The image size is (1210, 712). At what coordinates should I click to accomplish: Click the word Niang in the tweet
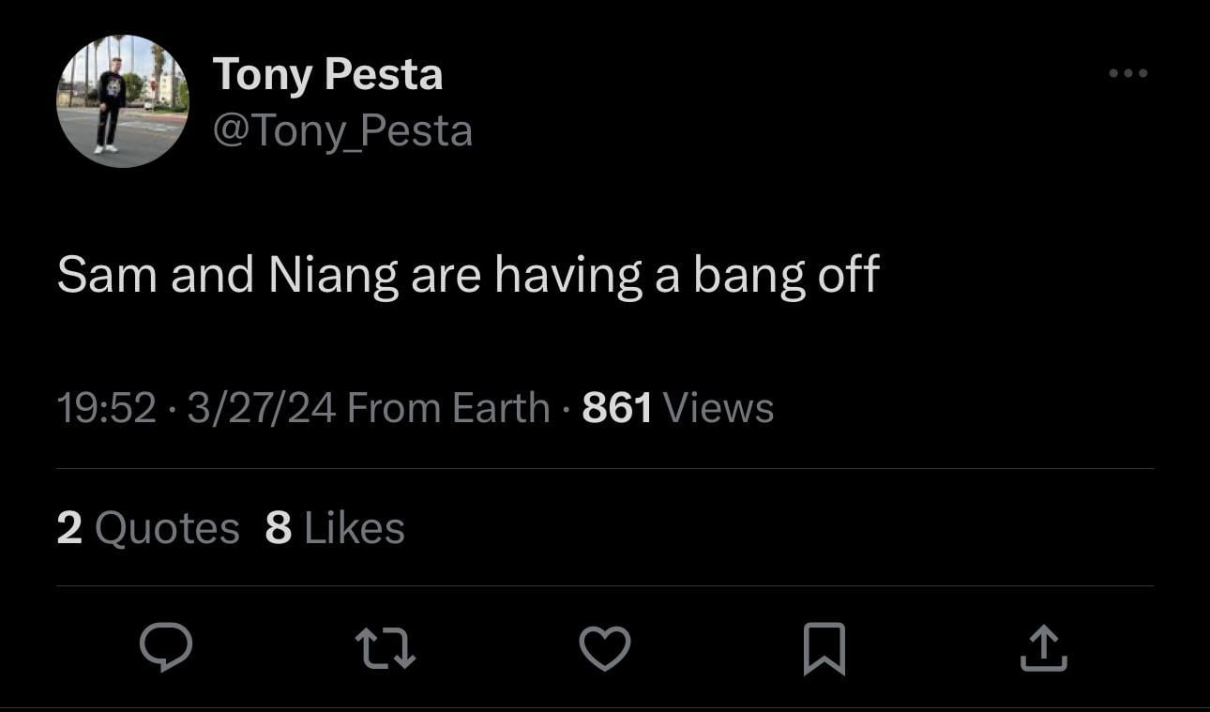(x=333, y=275)
